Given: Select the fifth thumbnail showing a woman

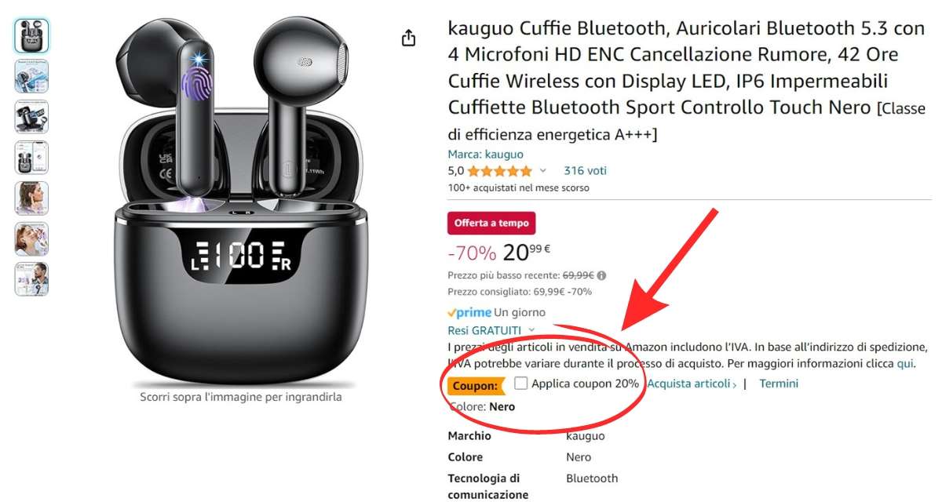Looking at the screenshot, I should pos(31,198).
